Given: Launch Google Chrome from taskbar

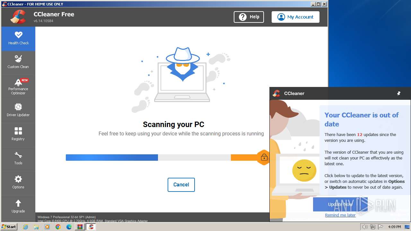Looking at the screenshot, I should point(58,227).
